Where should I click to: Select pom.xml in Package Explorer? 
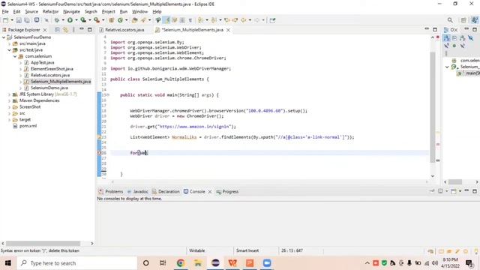coord(28,126)
